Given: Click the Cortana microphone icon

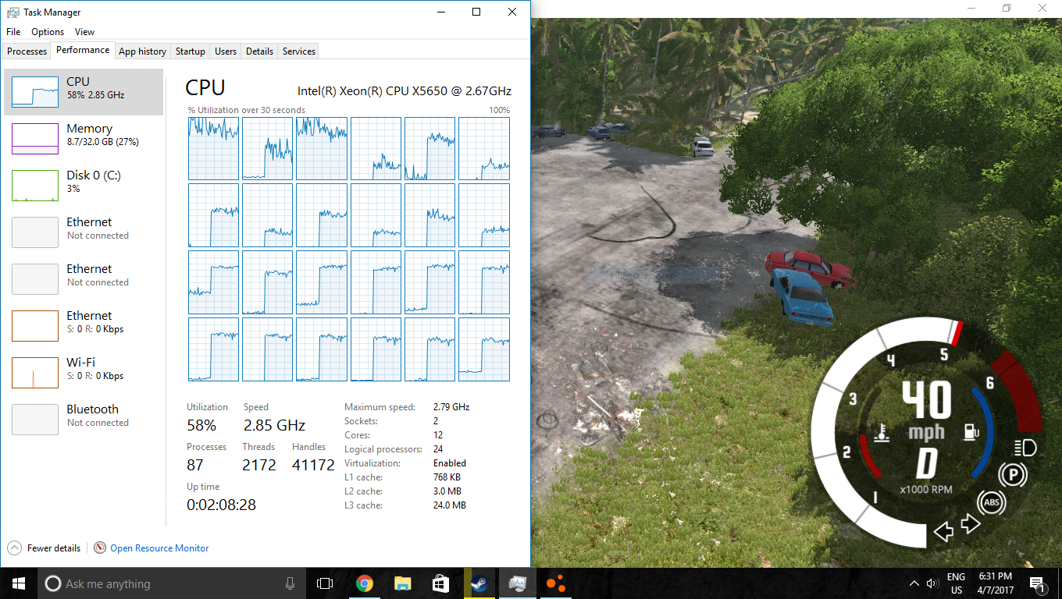Looking at the screenshot, I should (x=290, y=583).
